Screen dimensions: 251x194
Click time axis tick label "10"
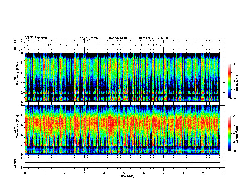point(223,173)
